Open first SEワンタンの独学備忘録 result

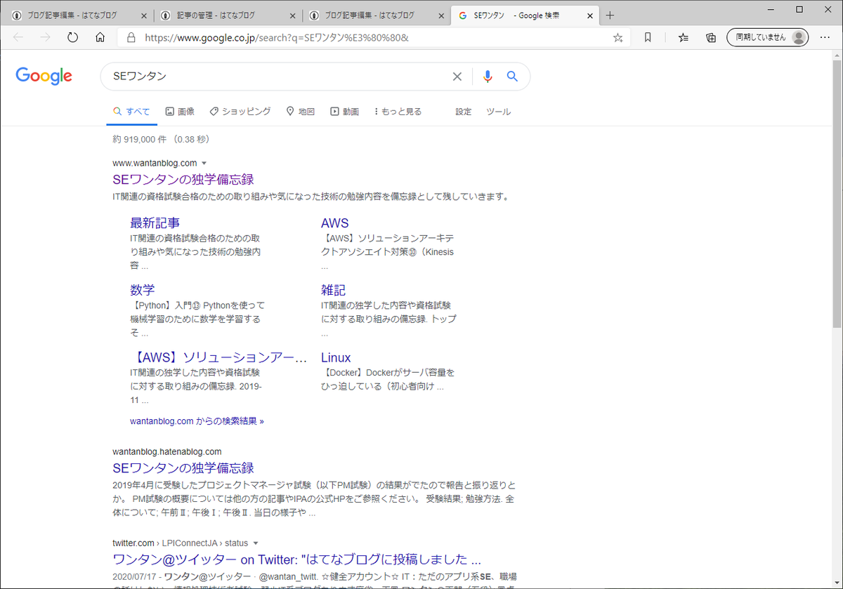point(183,180)
